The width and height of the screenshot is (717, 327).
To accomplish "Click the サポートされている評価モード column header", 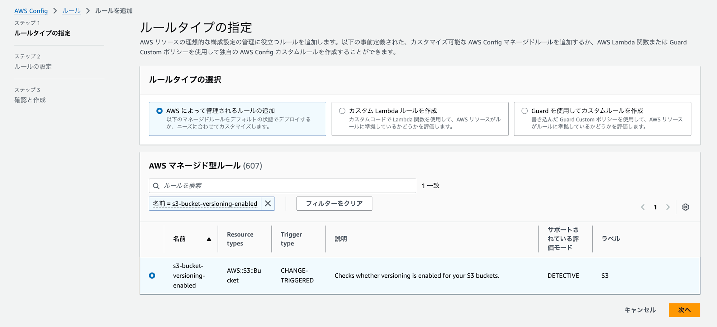I will point(563,239).
